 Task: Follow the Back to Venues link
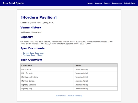tap(61, 96)
